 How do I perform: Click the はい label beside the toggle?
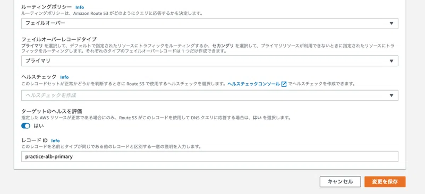38,126
